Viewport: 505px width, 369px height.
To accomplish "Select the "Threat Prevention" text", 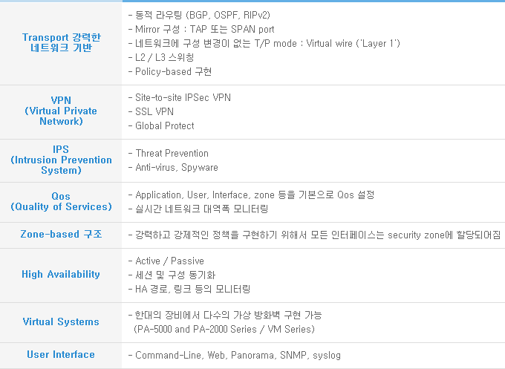I will point(172,153).
